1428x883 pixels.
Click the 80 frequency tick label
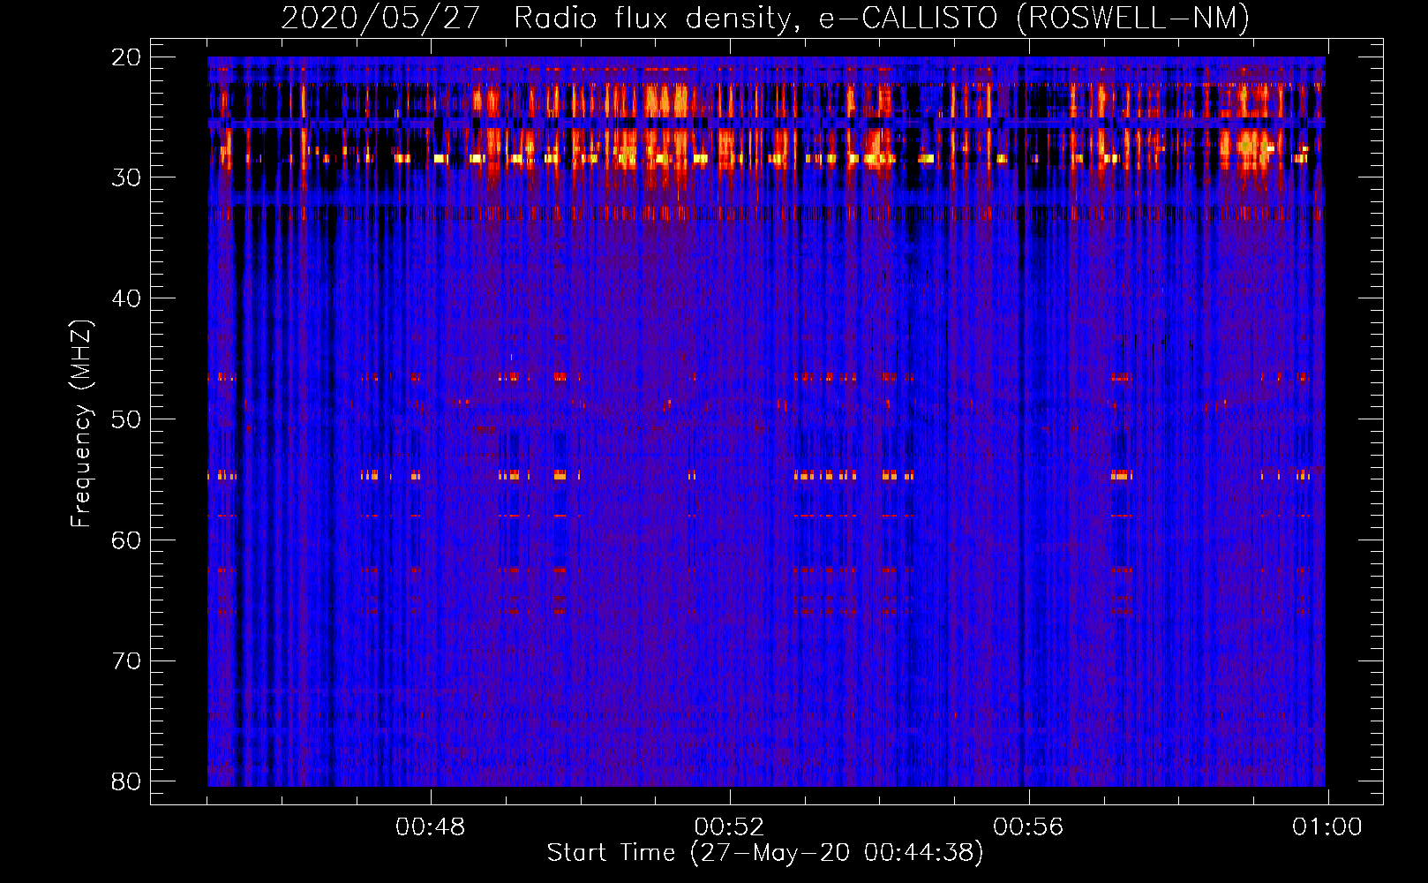(126, 781)
